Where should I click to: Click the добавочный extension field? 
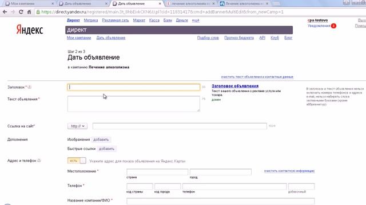301,186
